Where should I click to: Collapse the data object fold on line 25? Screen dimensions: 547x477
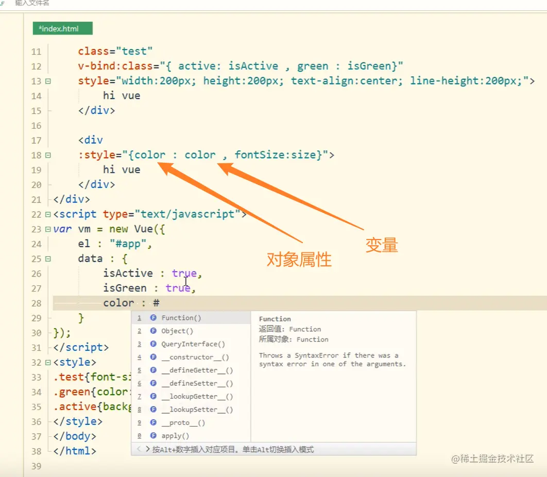(48, 259)
